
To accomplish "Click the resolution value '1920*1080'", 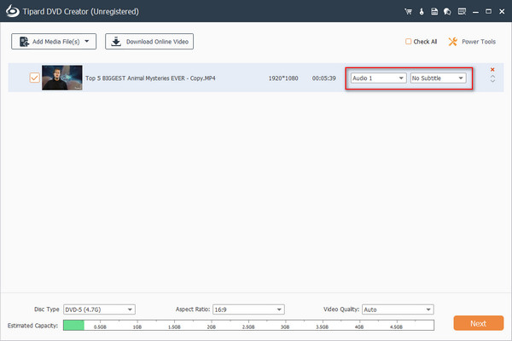I will tap(283, 78).
